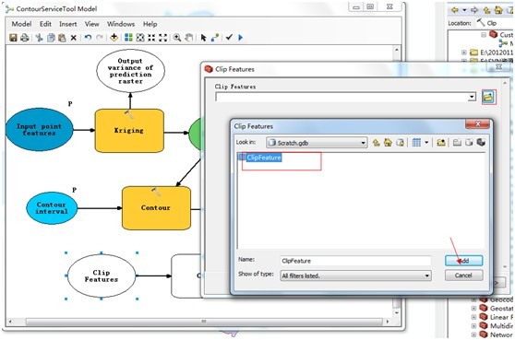Apply Auto Layout to the model
The height and width of the screenshot is (340, 515).
click(129, 38)
